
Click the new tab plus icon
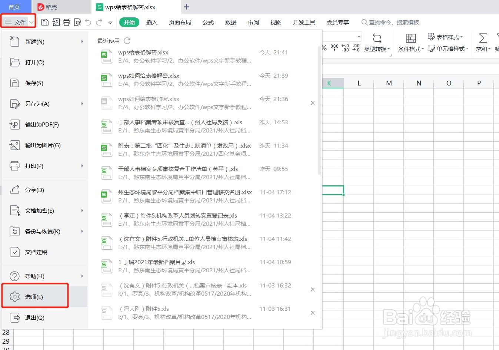point(186,7)
